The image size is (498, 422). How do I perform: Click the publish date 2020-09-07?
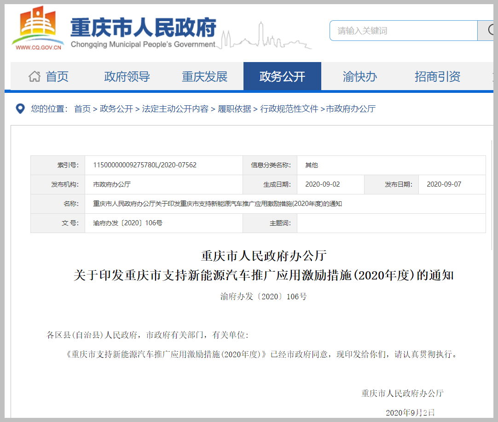tap(444, 184)
